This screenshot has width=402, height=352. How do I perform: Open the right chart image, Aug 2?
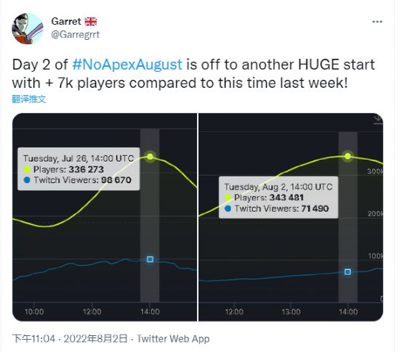(x=291, y=217)
